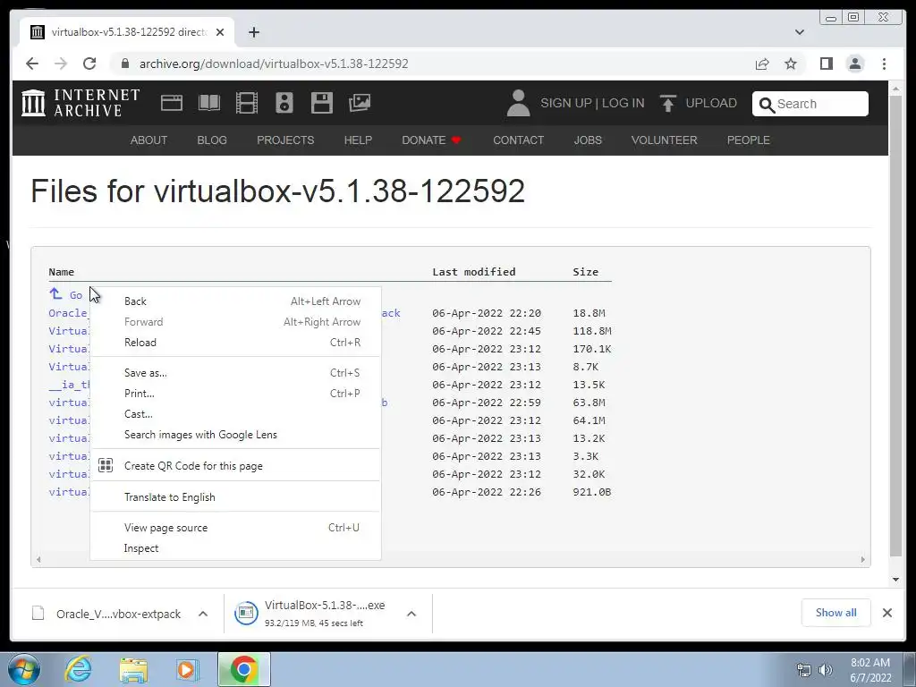Screen dimensions: 916x687
Task: Choose Cast in context menu
Action: tap(235, 413)
